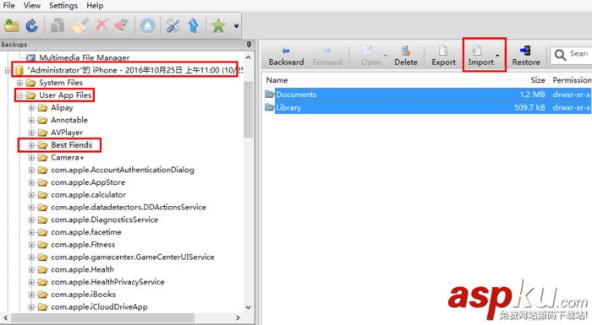Click the green star favorites icon

218,26
